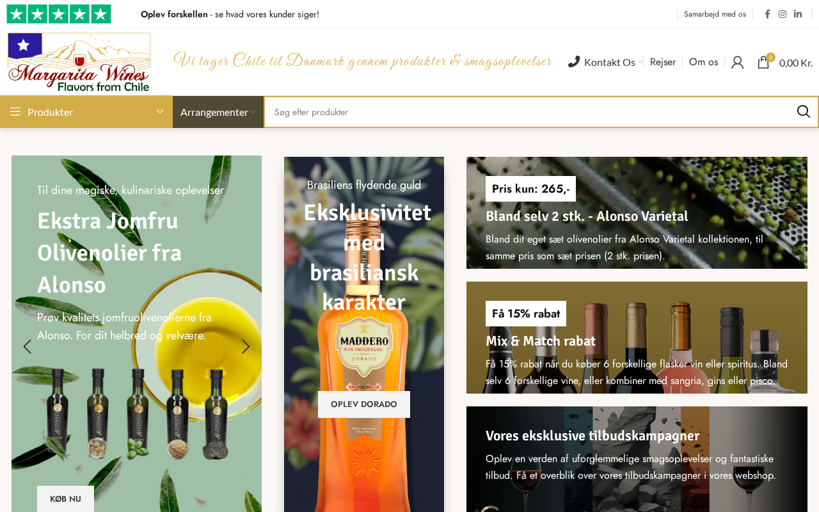
Task: Open the Mix & Match rabat banner
Action: tap(637, 337)
